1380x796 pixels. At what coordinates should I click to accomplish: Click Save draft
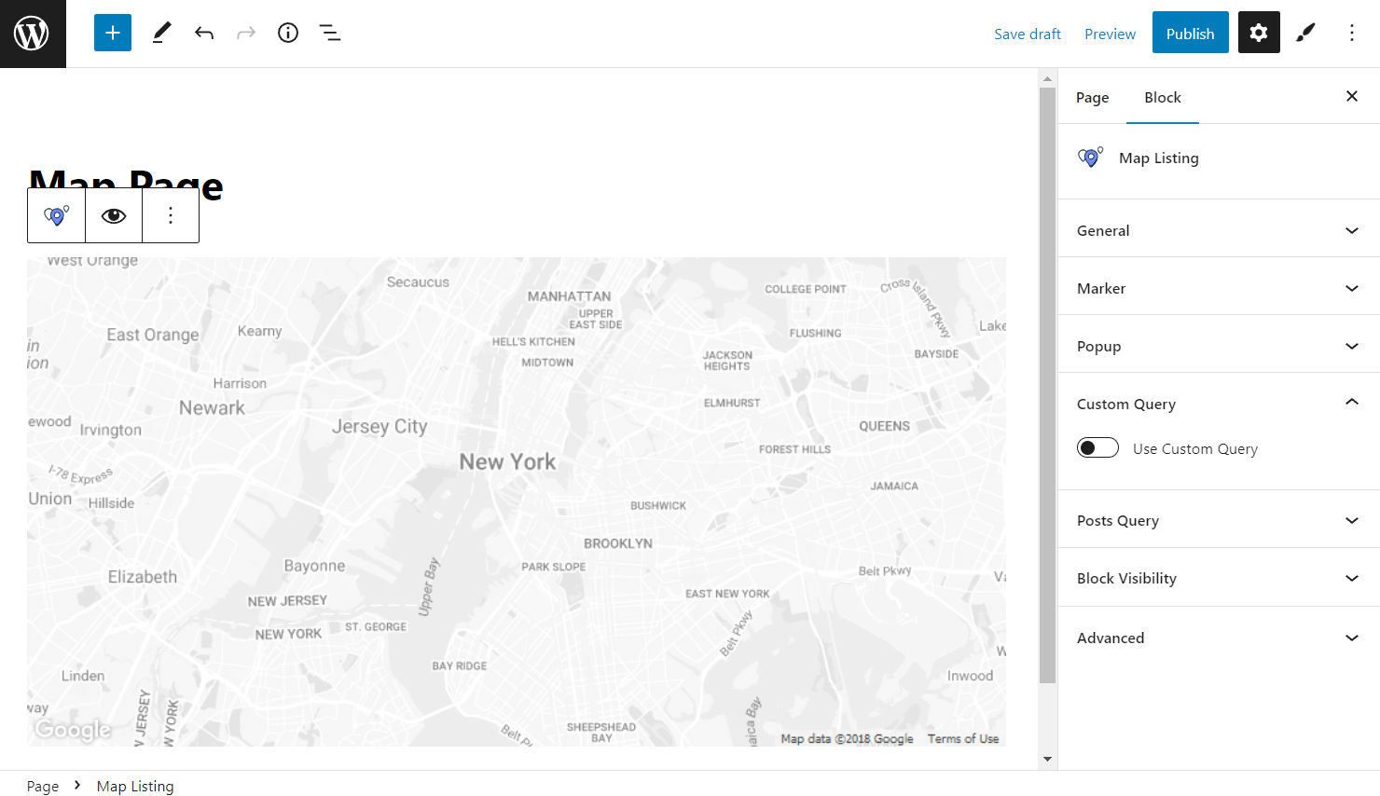point(1028,34)
